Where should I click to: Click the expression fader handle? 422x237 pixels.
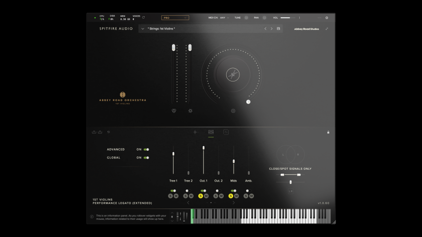click(174, 48)
